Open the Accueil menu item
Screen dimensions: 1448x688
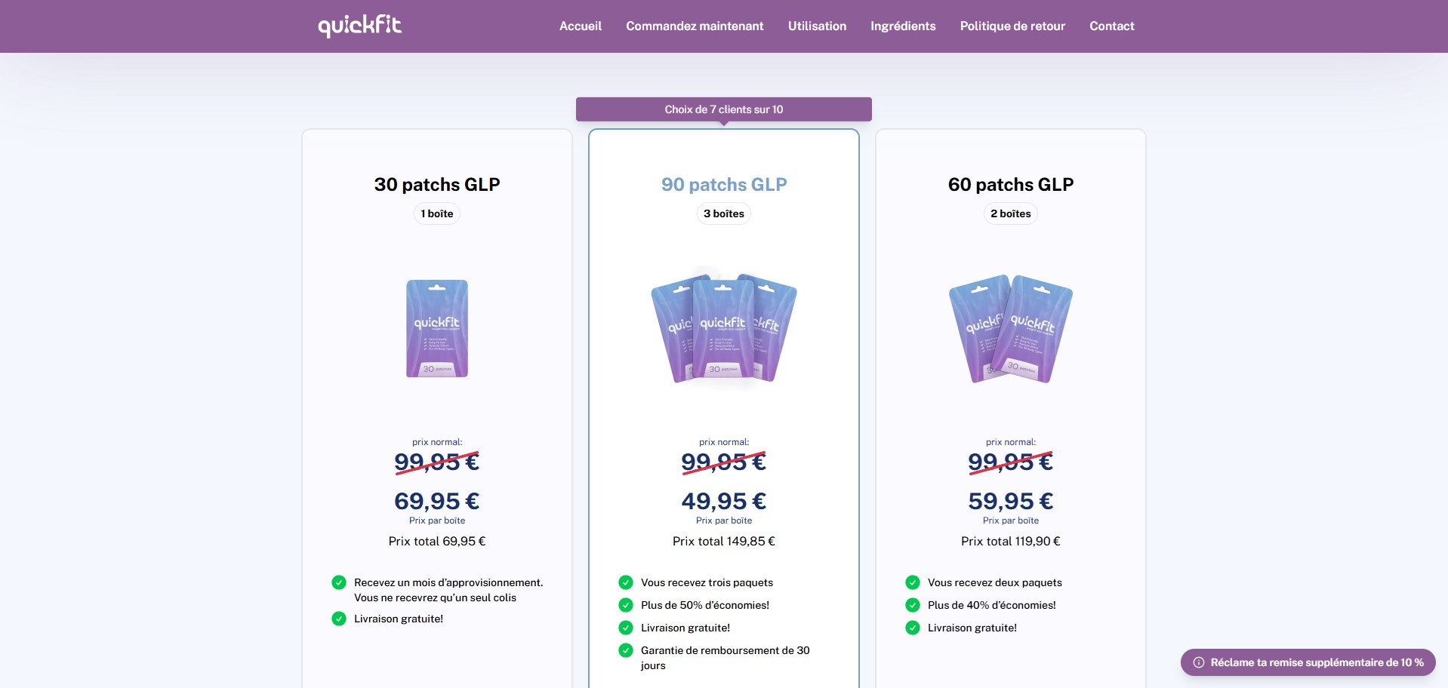coord(580,26)
